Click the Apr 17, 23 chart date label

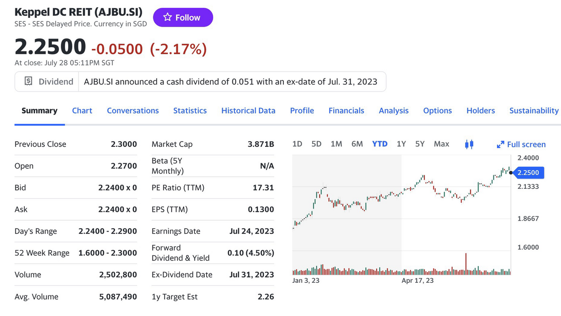pyautogui.click(x=417, y=280)
